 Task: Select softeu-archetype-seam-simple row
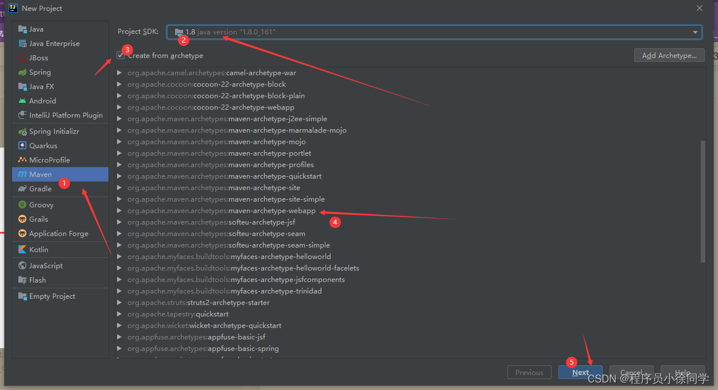click(407, 245)
